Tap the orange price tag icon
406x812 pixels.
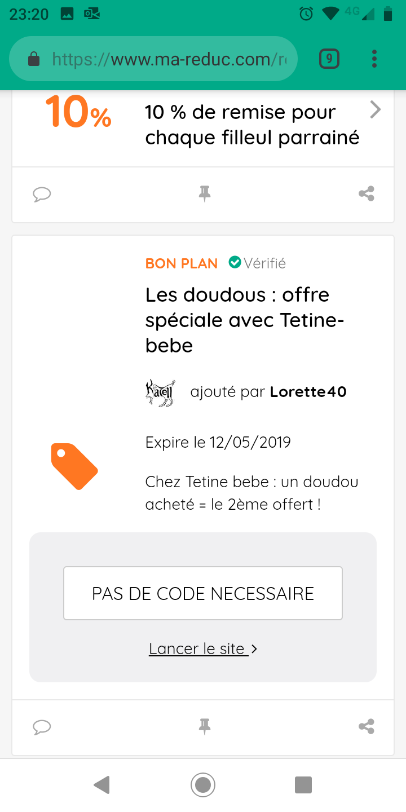[74, 466]
